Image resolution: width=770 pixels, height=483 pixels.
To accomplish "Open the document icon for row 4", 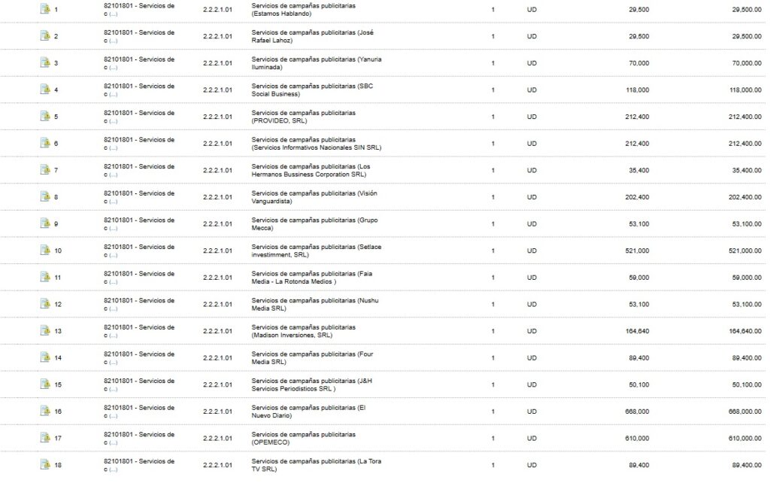I will 44,90.
